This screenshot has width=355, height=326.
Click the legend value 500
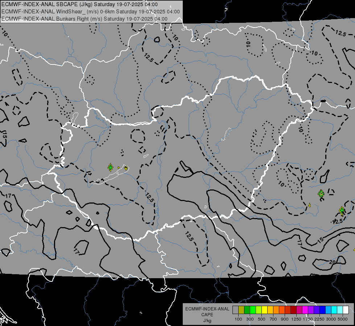click(261, 319)
